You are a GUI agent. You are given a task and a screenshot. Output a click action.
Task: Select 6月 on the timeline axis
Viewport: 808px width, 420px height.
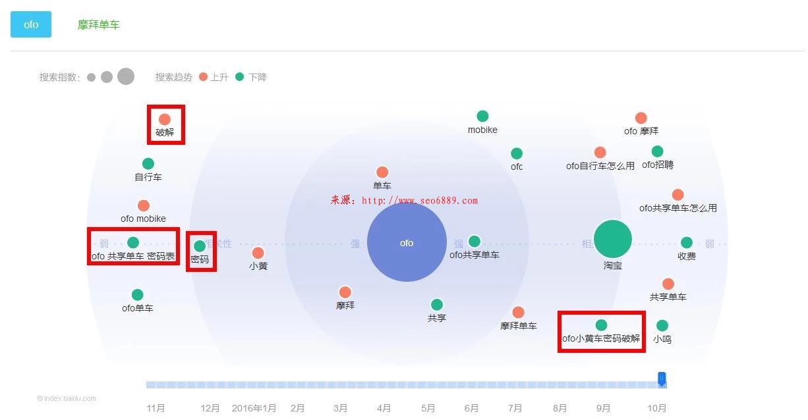tap(471, 408)
